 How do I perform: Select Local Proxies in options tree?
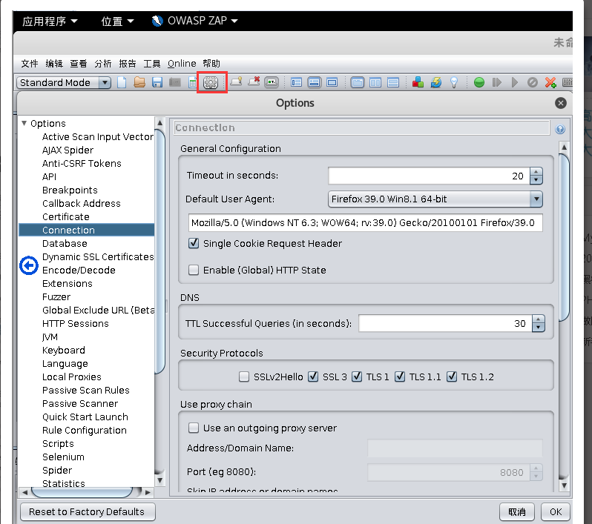72,377
